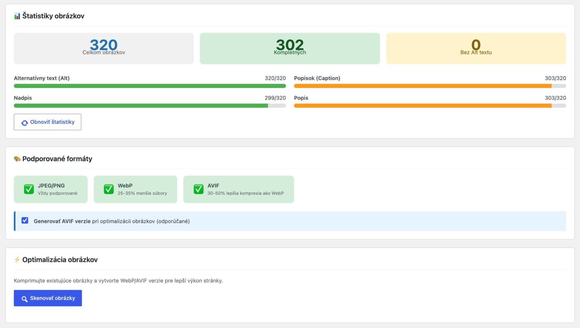Image resolution: width=580 pixels, height=328 pixels.
Task: Click the AVIF format card
Action: tap(239, 189)
